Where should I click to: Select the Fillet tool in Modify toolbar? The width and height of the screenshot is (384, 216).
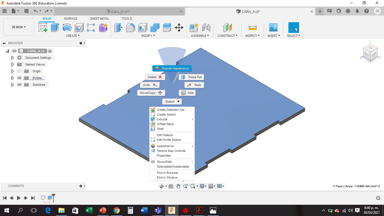(x=130, y=28)
